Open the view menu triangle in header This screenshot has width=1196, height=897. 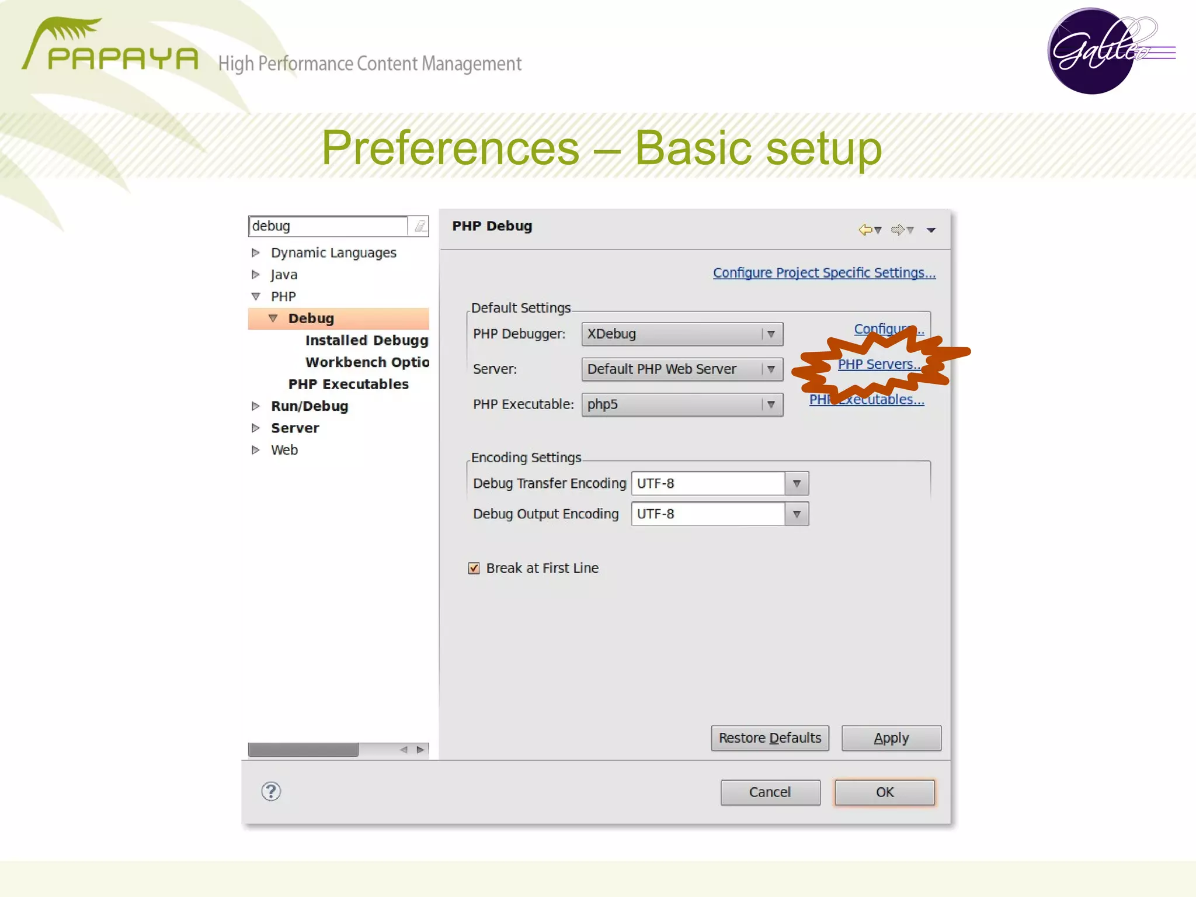point(931,230)
